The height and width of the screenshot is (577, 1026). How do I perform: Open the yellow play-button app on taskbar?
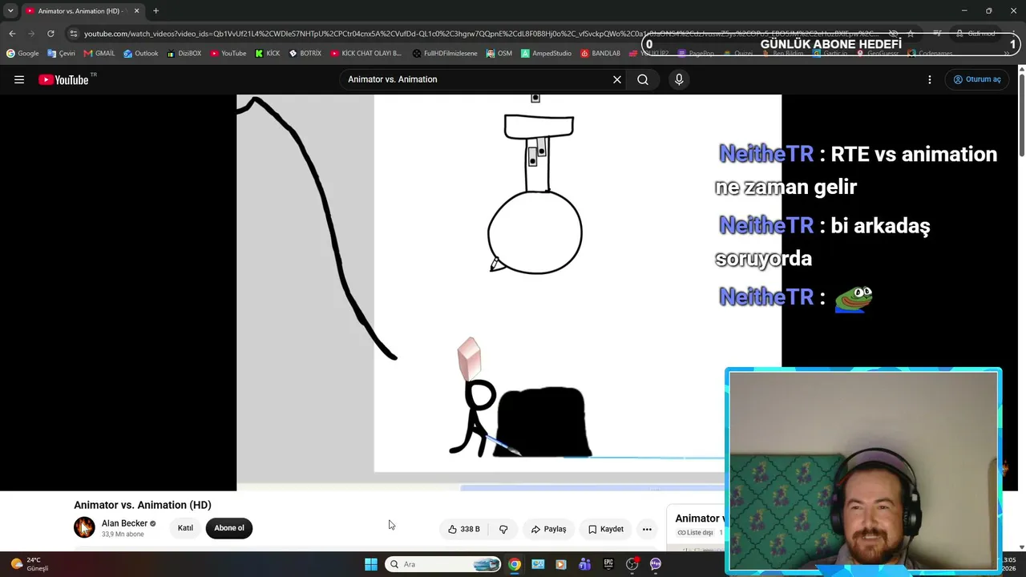point(561,564)
